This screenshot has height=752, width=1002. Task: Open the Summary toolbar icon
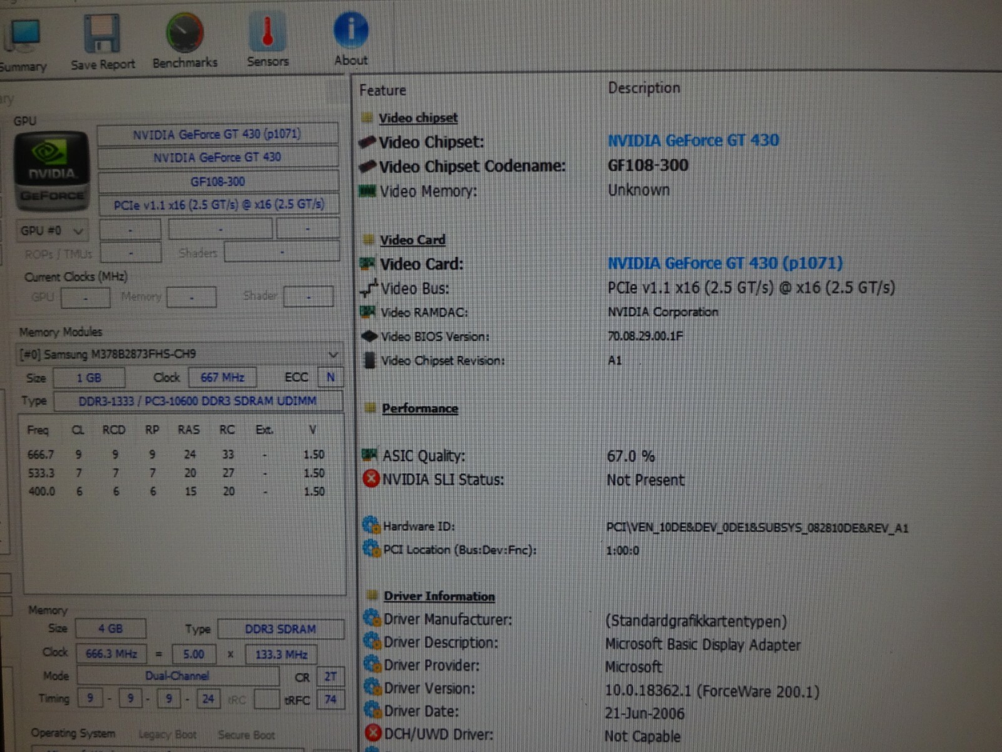pos(23,35)
